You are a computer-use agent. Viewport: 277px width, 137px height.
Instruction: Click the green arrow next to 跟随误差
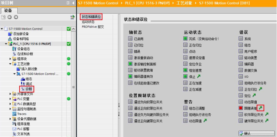(260, 108)
